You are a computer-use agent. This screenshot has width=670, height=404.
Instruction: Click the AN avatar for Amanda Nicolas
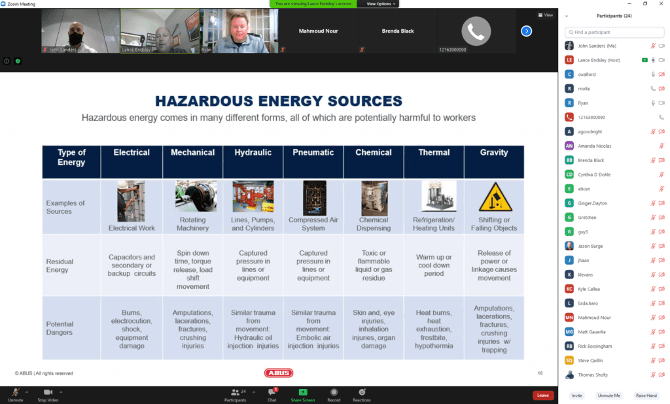[x=569, y=146]
